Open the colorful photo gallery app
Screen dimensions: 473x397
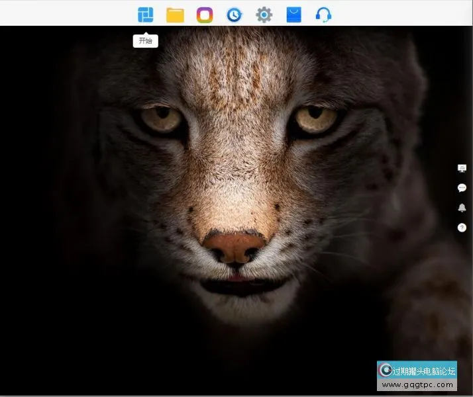(205, 15)
